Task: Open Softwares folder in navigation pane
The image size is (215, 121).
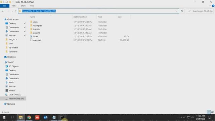Action: tap(13, 52)
